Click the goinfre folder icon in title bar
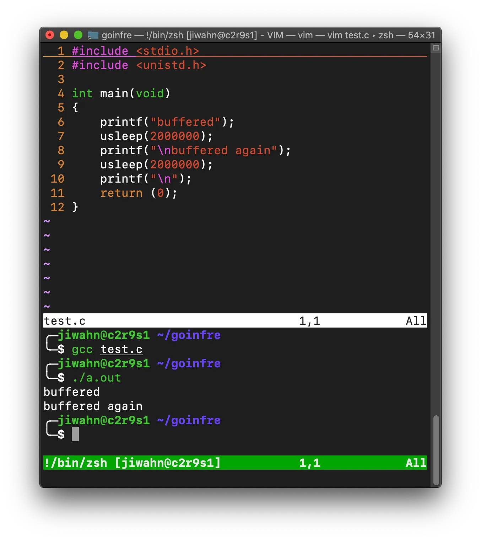Viewport: 481px width, 540px height. [x=93, y=35]
